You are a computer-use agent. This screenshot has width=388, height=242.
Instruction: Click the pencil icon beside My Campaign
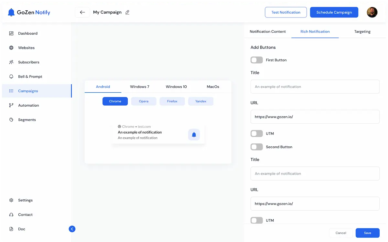click(x=127, y=12)
